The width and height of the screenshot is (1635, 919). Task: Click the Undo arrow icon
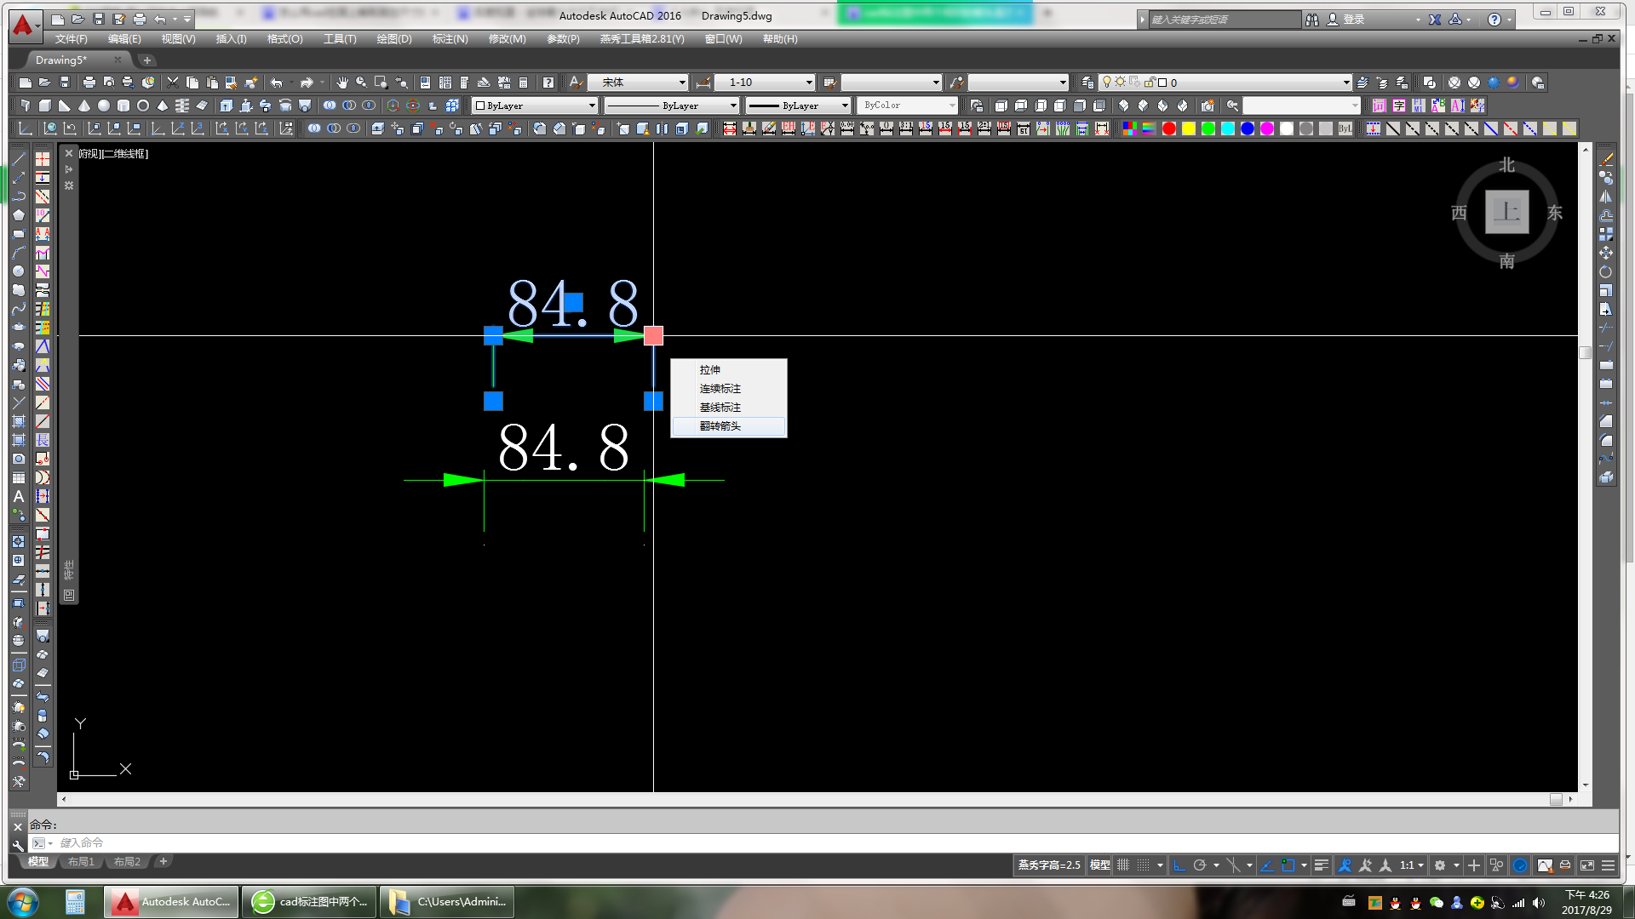click(x=276, y=83)
